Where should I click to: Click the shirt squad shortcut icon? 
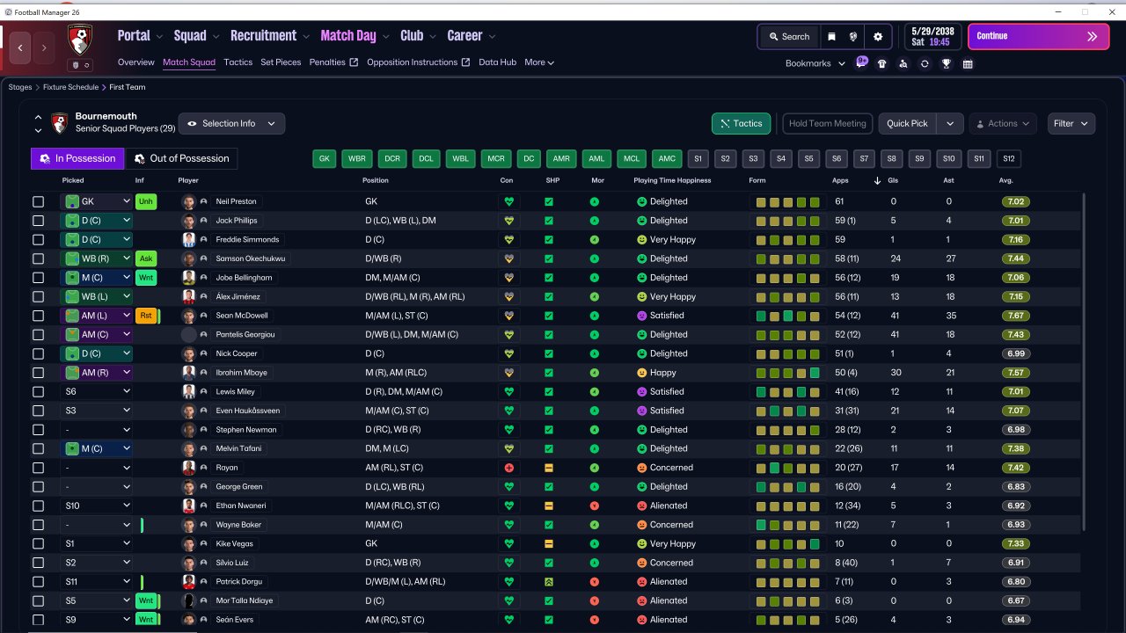click(882, 63)
